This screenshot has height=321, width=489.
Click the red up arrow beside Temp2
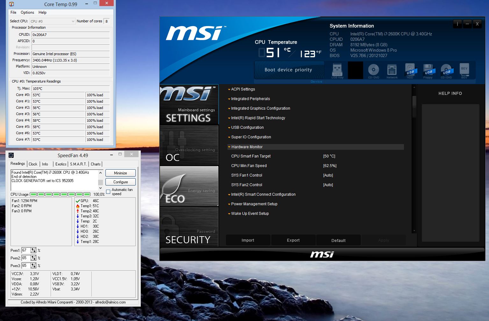click(x=78, y=211)
